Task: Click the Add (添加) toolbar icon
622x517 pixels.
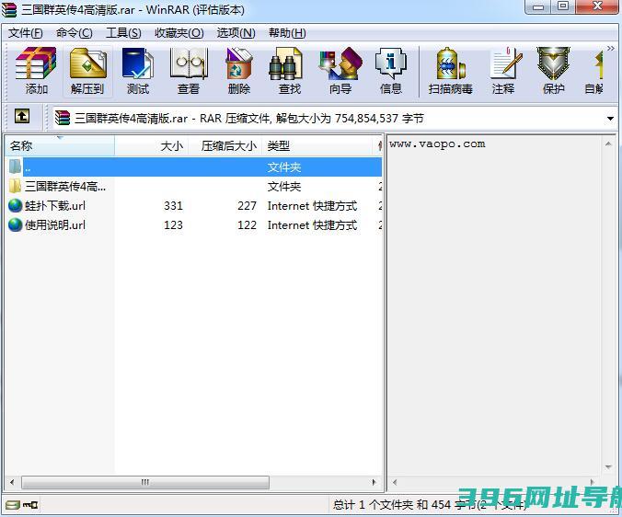Action: click(36, 71)
